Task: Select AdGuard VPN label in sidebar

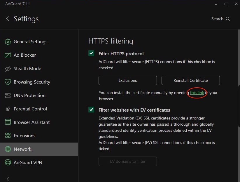Action: tap(28, 162)
